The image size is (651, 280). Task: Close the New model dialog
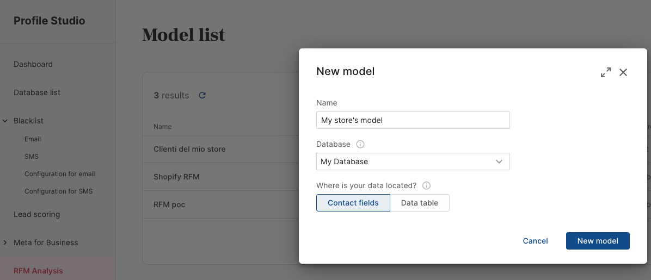(x=623, y=72)
